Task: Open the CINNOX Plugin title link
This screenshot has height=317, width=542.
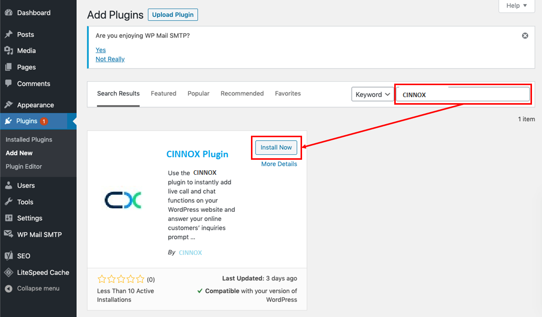Action: [197, 154]
